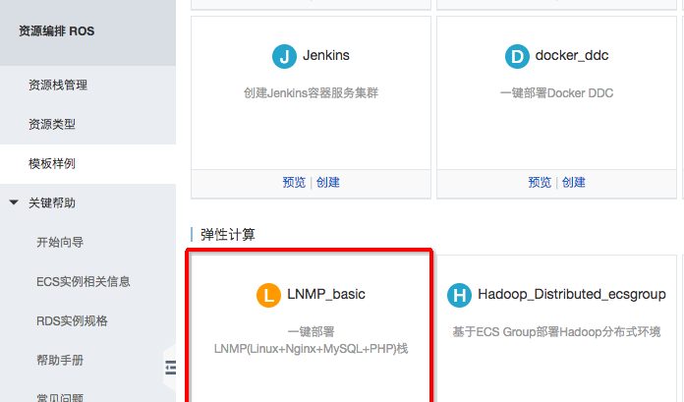This screenshot has height=402, width=684.
Task: Open 资源类型 in the sidebar
Action: tap(52, 125)
